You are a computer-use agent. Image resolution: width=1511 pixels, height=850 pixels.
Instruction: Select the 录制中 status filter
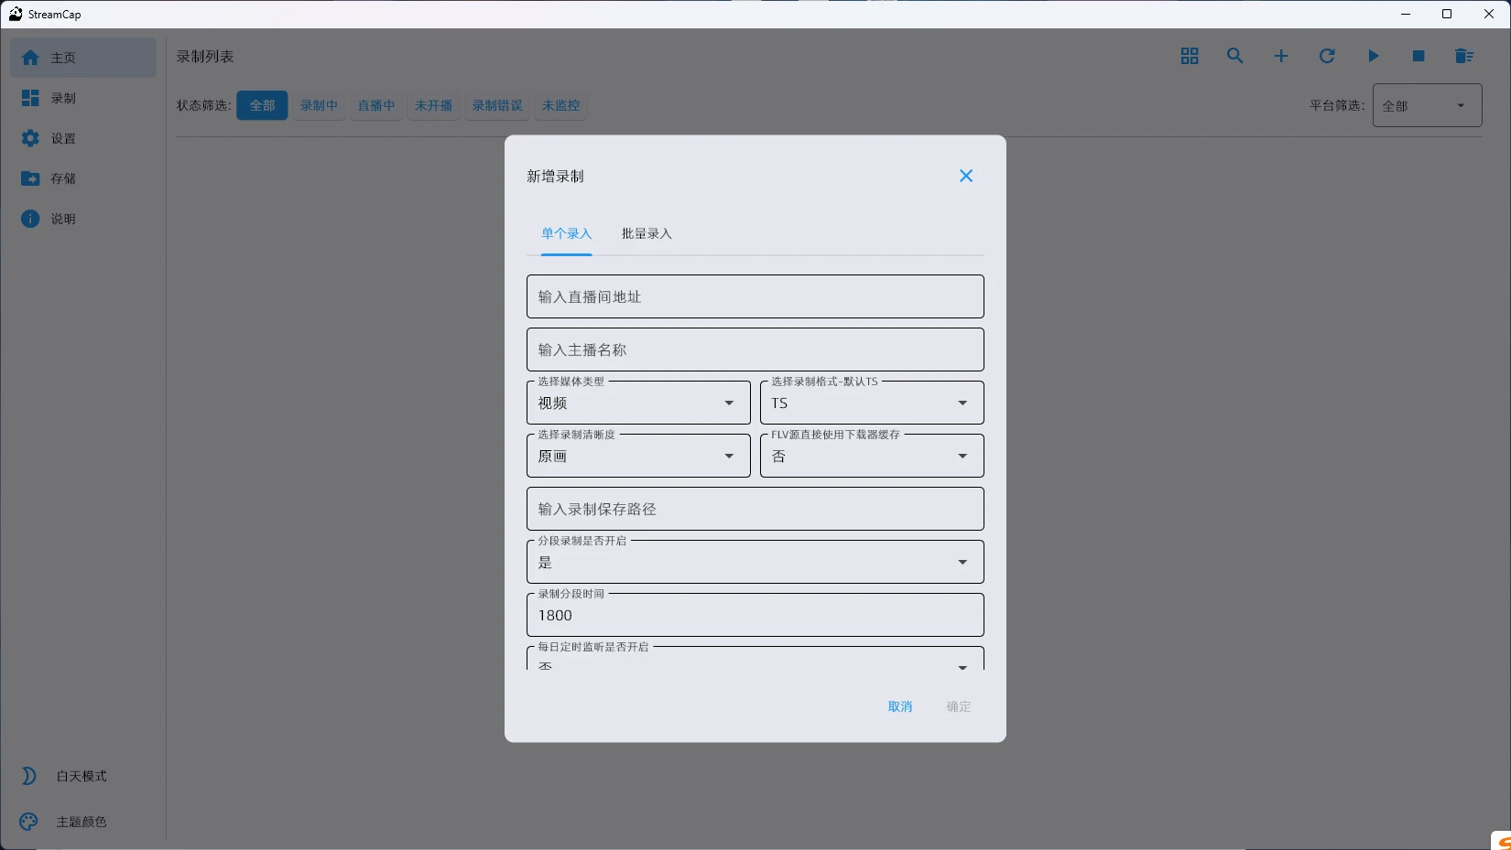[319, 105]
